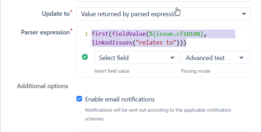The width and height of the screenshot is (261, 132).
Task: Click the "Parser expression" field label
Action: [45, 32]
